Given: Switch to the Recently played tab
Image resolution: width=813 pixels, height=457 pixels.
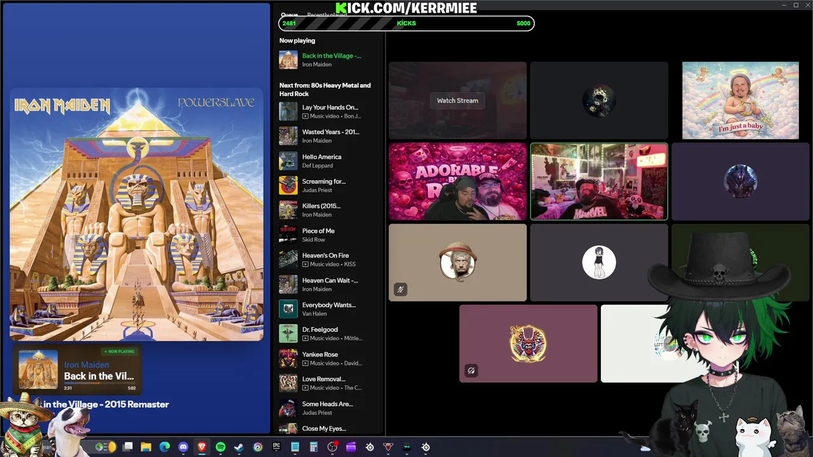Looking at the screenshot, I should 327,15.
